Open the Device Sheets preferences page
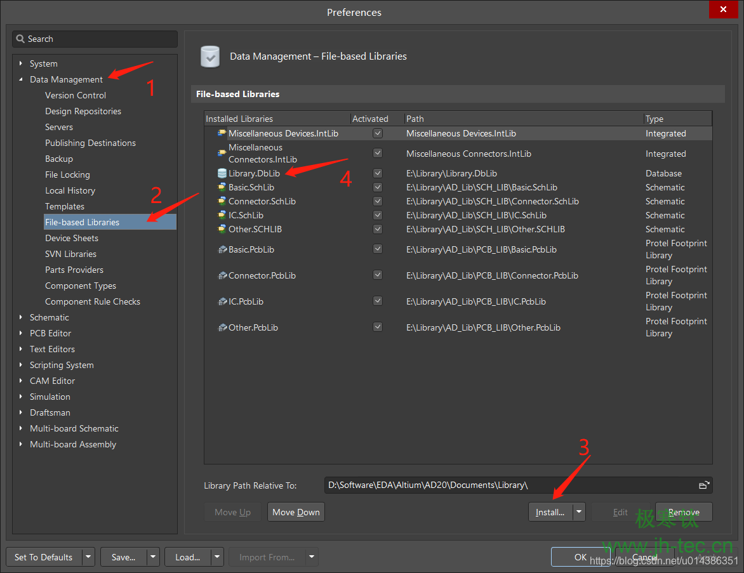 (x=72, y=238)
